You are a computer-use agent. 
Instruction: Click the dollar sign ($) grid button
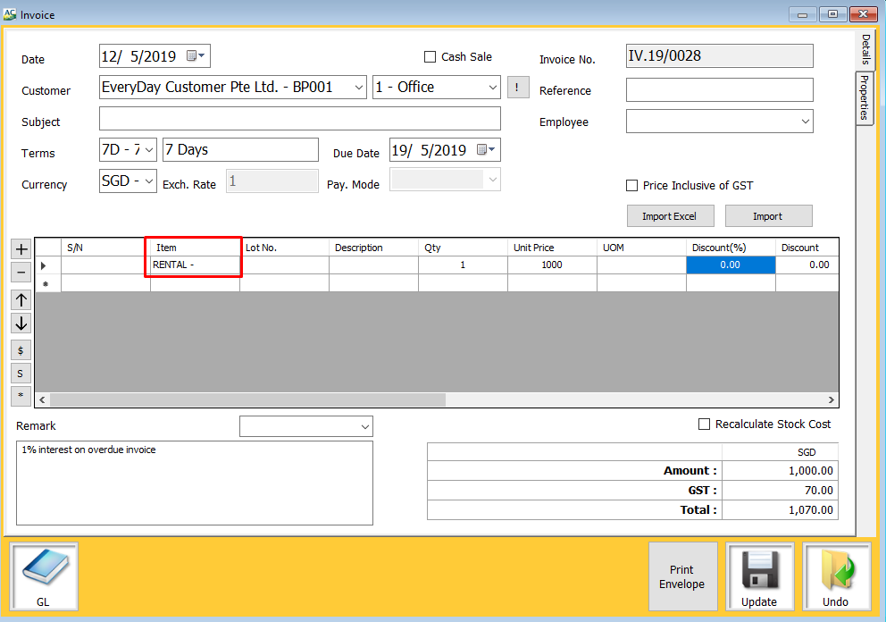pos(21,350)
